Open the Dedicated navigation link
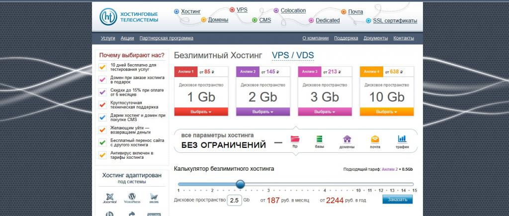Screen dimensions: 509x216 (x=328, y=20)
